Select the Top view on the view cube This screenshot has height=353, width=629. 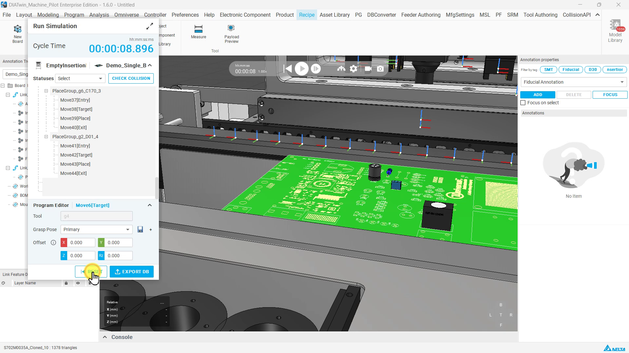pyautogui.click(x=501, y=315)
